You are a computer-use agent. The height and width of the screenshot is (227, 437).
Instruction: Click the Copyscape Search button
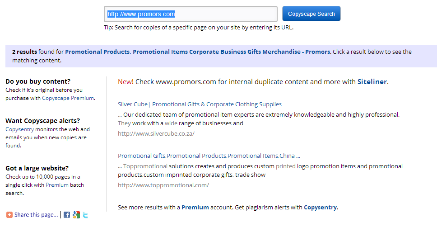click(x=311, y=14)
